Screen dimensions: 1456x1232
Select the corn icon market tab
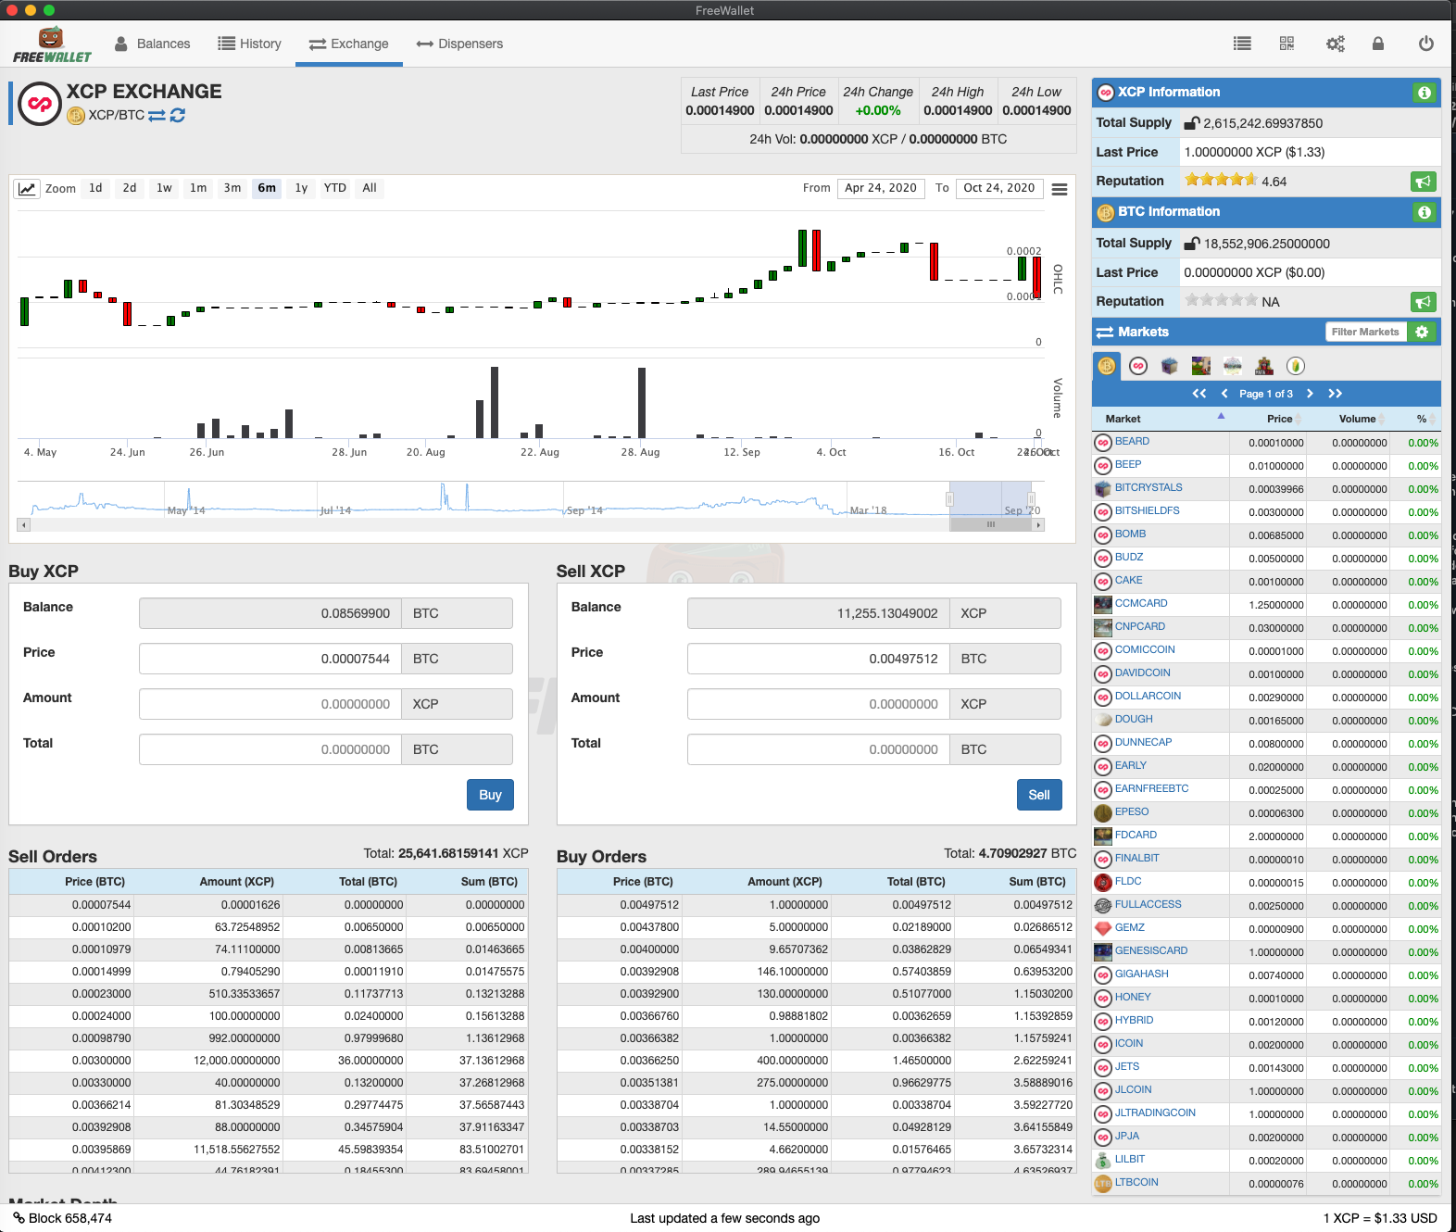click(1296, 366)
